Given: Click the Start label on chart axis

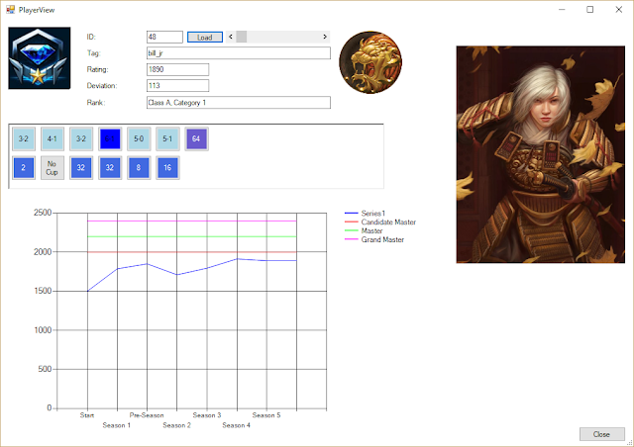Looking at the screenshot, I should point(87,415).
